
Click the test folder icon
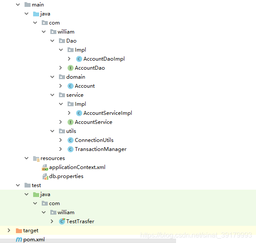tap(28, 185)
